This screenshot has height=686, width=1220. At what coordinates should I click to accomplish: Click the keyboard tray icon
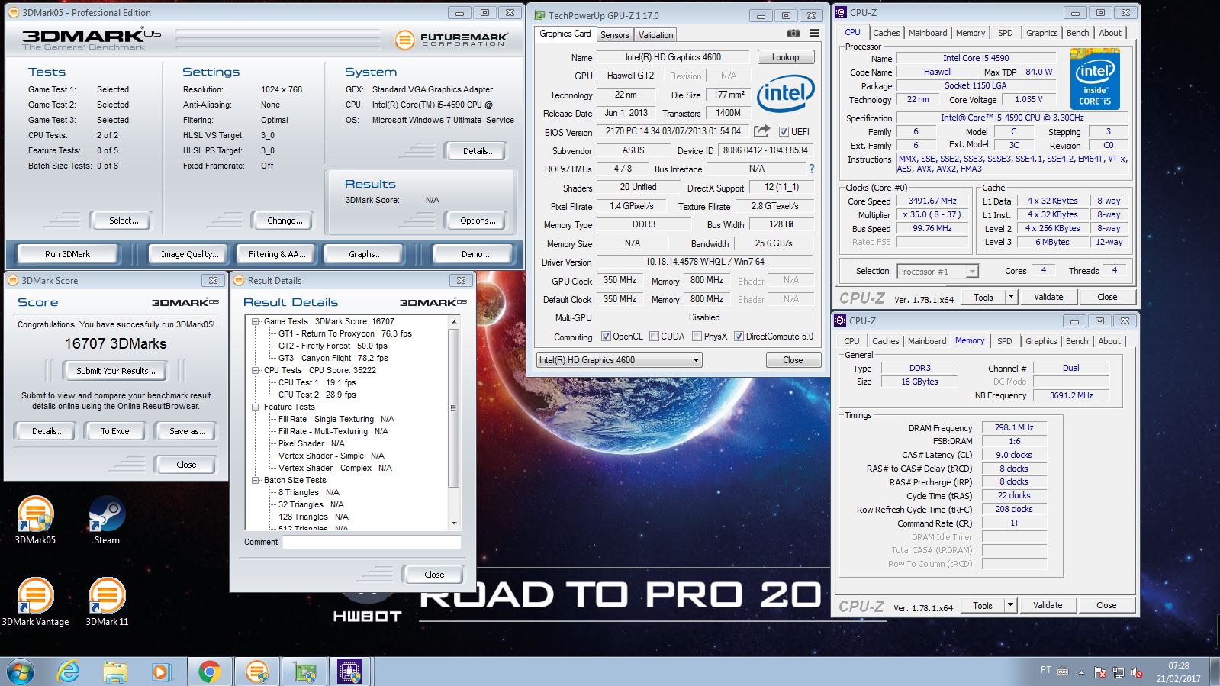click(1063, 671)
